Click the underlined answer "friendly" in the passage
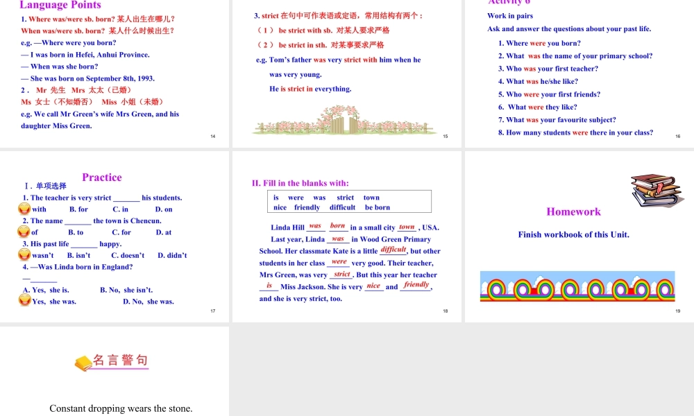Viewport: 694px width, 416px height. click(416, 284)
